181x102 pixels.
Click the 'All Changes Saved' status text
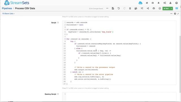coord(96,8)
